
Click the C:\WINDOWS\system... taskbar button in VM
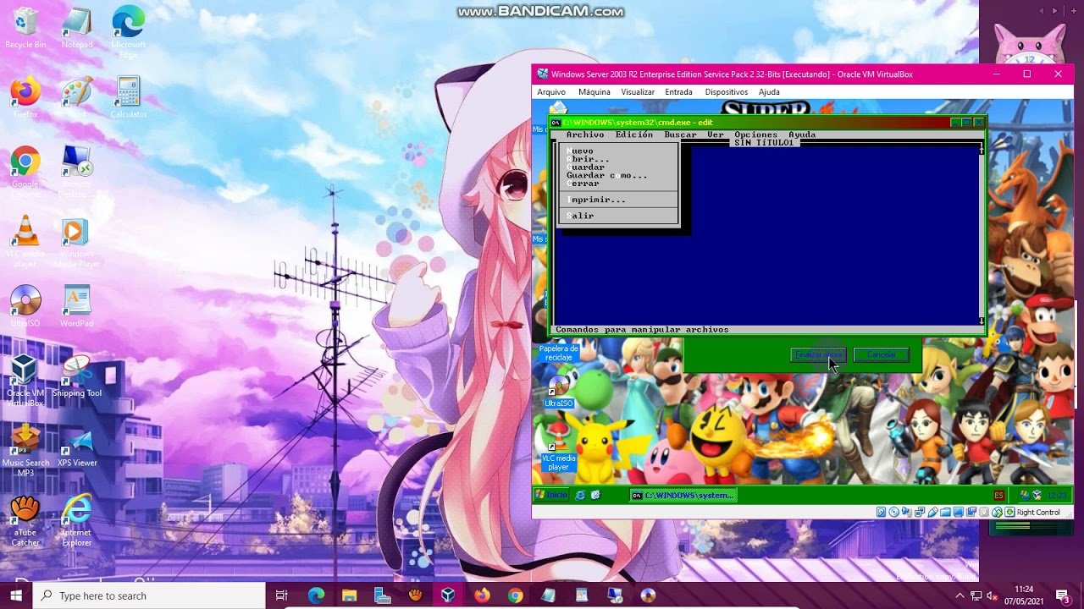pyautogui.click(x=683, y=495)
